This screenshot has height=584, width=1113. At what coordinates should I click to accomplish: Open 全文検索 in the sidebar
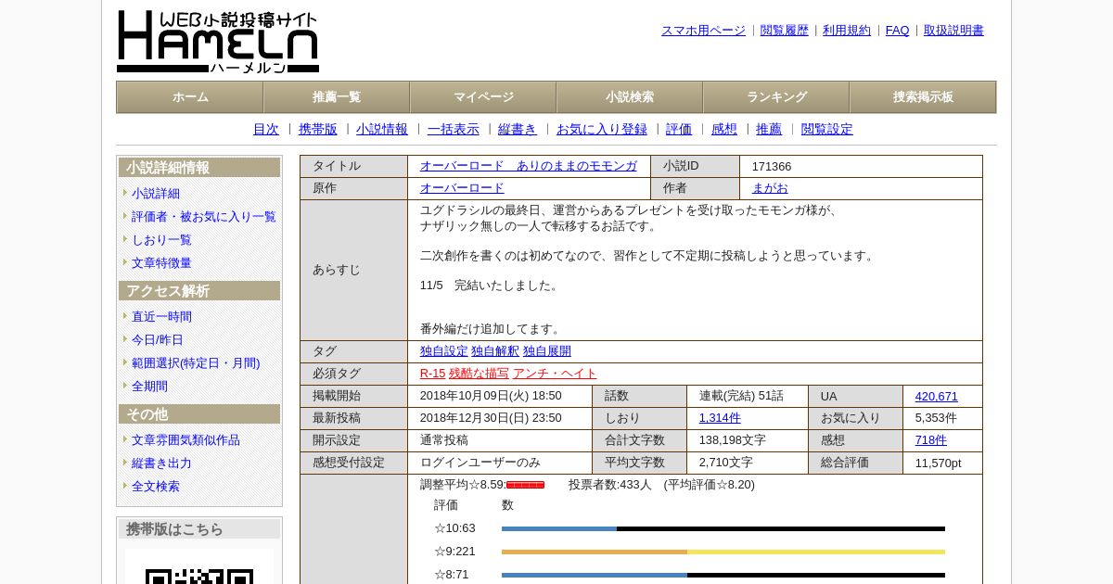[156, 487]
